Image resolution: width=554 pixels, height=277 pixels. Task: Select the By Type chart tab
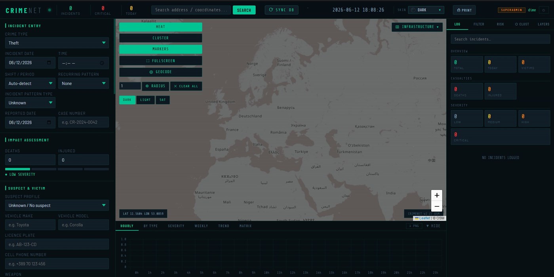point(150,226)
